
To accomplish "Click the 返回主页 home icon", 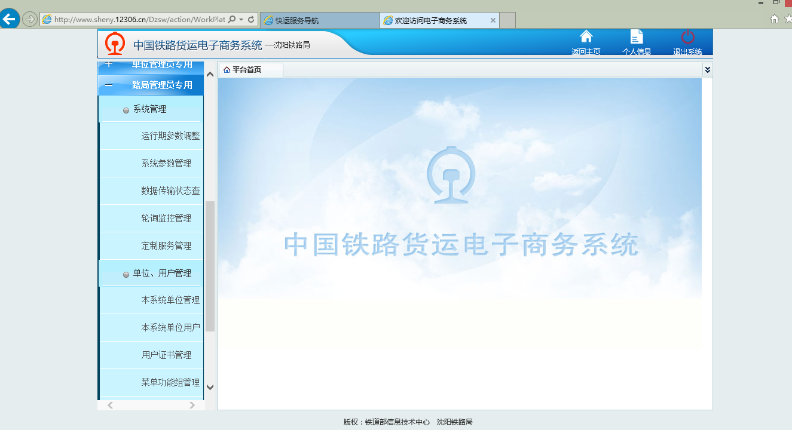I will pyautogui.click(x=586, y=37).
